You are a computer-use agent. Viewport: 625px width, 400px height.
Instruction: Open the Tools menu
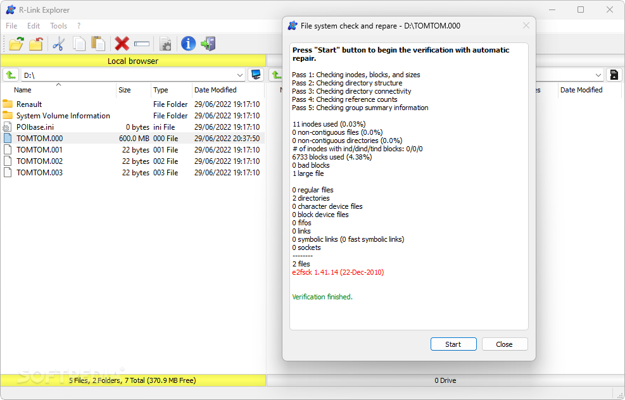[x=59, y=26]
